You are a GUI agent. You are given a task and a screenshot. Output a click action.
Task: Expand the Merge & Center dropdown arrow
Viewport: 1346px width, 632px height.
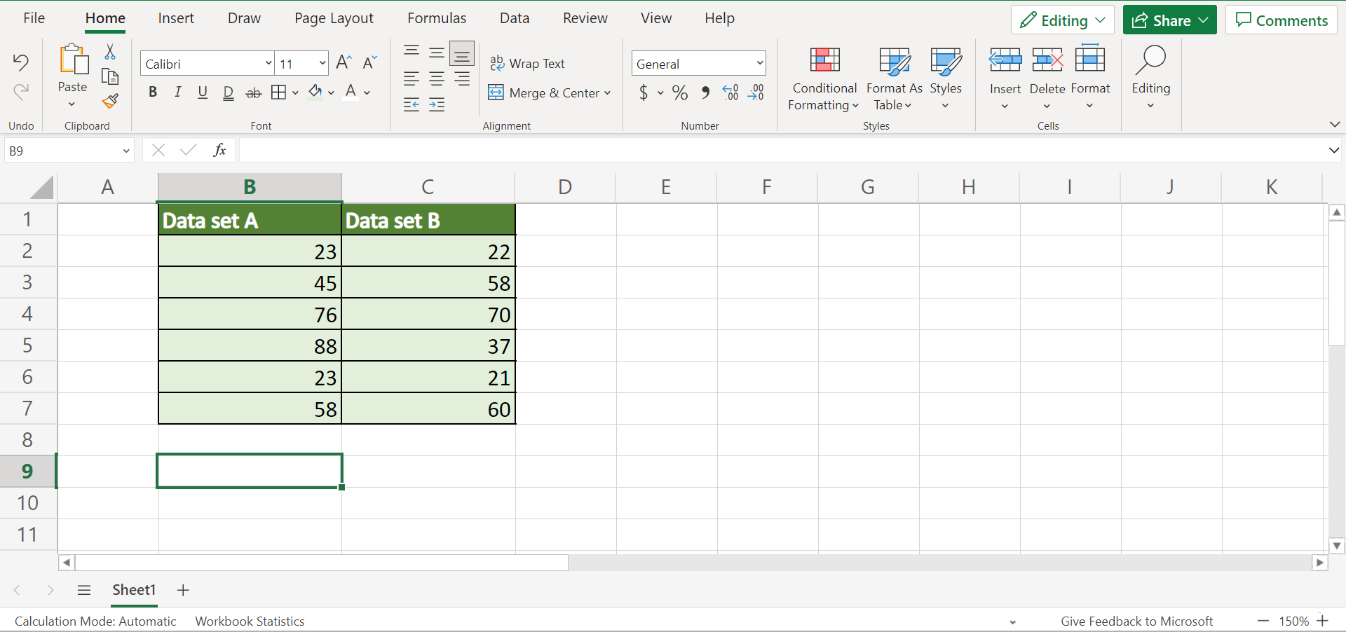(x=607, y=93)
